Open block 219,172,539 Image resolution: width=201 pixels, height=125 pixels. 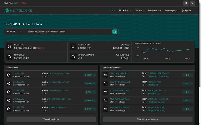coord(18,90)
